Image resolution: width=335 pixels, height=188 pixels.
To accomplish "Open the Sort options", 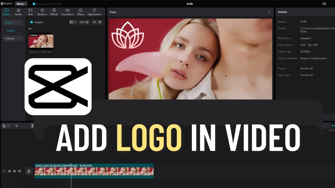I will pyautogui.click(x=84, y=22).
